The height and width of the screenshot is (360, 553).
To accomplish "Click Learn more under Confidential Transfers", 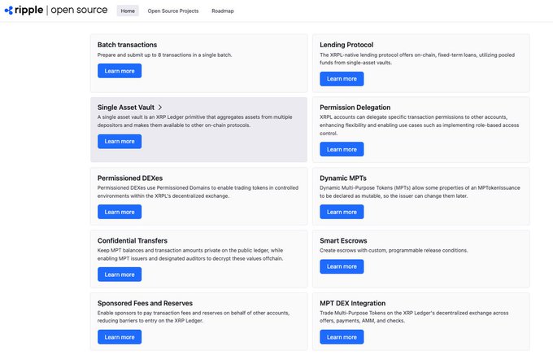I will click(120, 274).
